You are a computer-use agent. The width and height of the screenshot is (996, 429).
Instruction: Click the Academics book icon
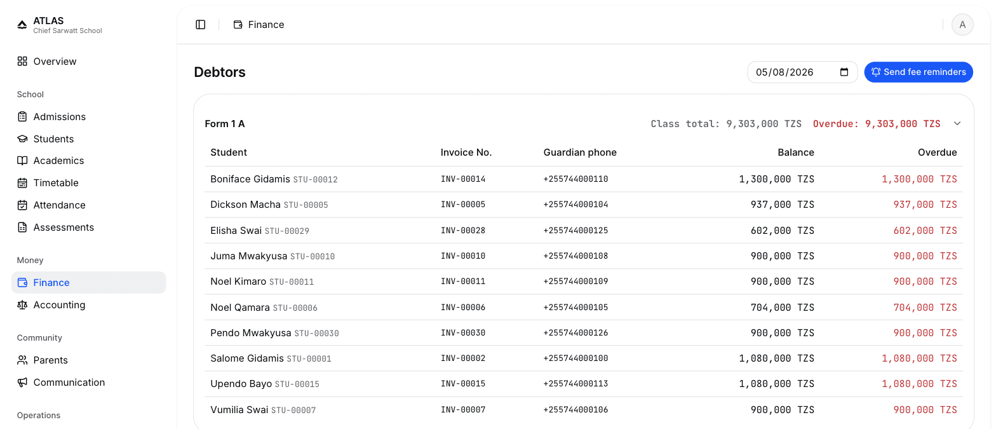22,161
